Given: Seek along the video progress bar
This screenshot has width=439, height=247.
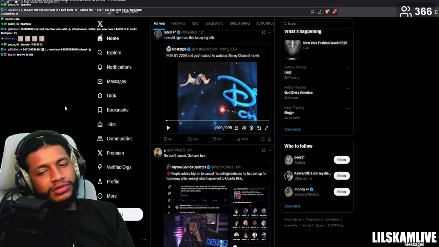Looking at the screenshot, I should point(217,120).
